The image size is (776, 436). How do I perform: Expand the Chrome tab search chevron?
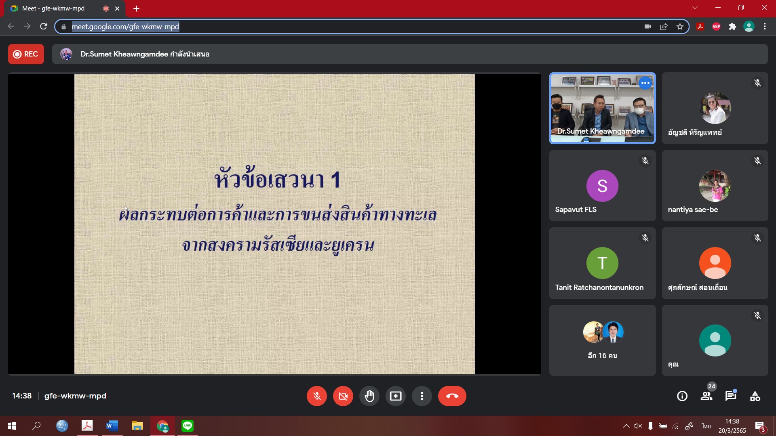click(x=695, y=8)
